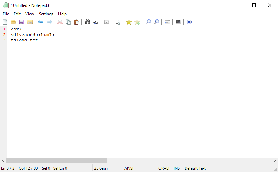The height and width of the screenshot is (172, 278).
Task: Click the scroll right arrow
Action: 275,161
